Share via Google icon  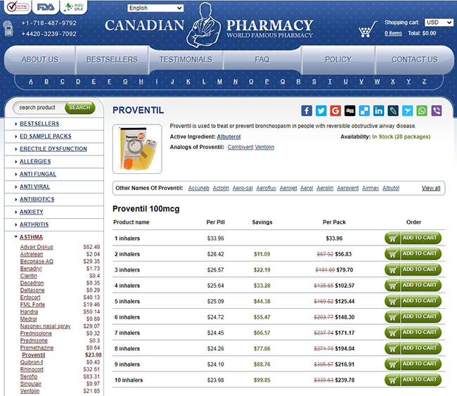coord(335,111)
